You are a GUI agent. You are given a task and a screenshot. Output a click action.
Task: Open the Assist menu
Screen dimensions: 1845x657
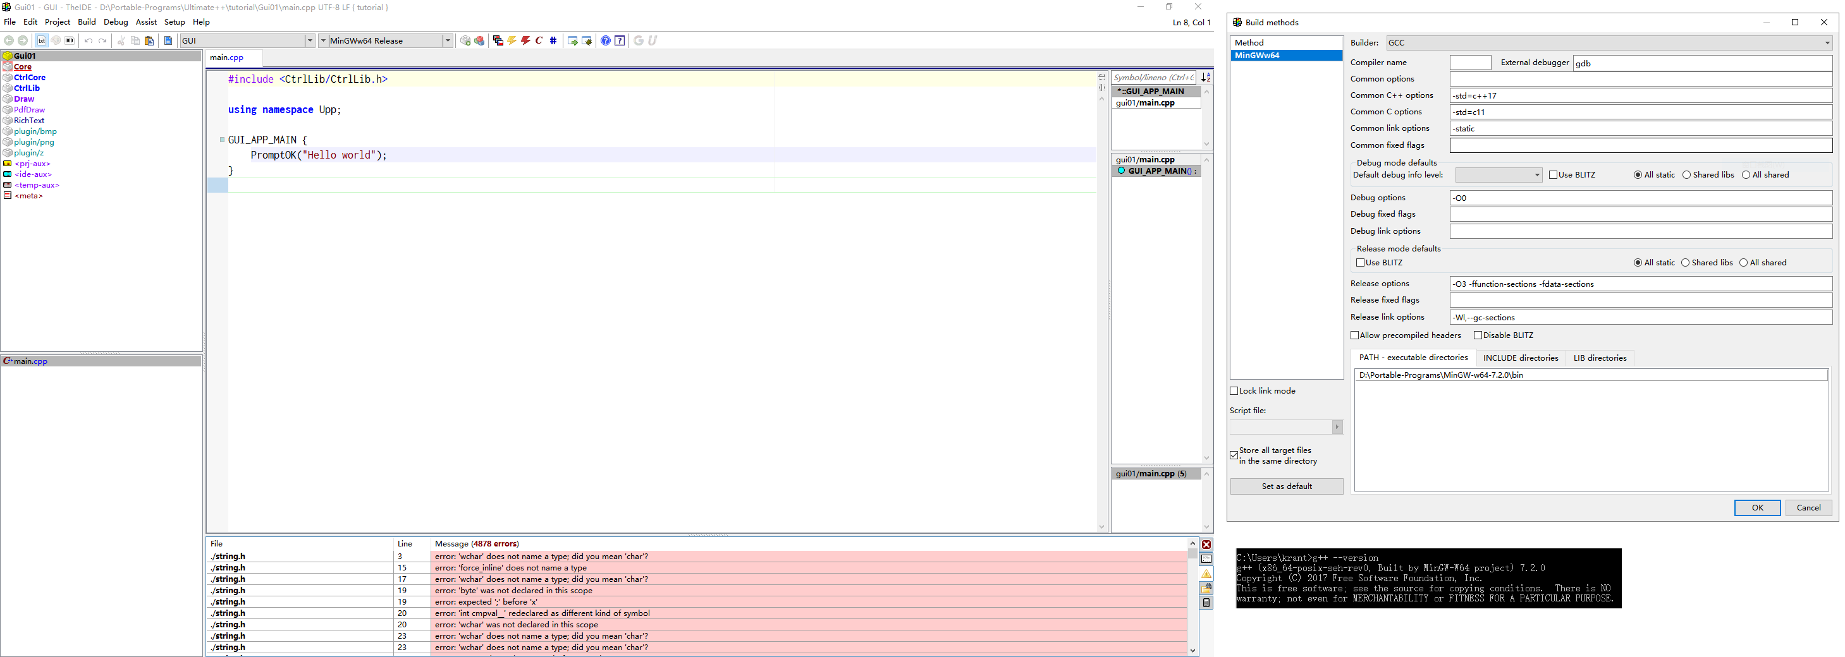(x=146, y=22)
